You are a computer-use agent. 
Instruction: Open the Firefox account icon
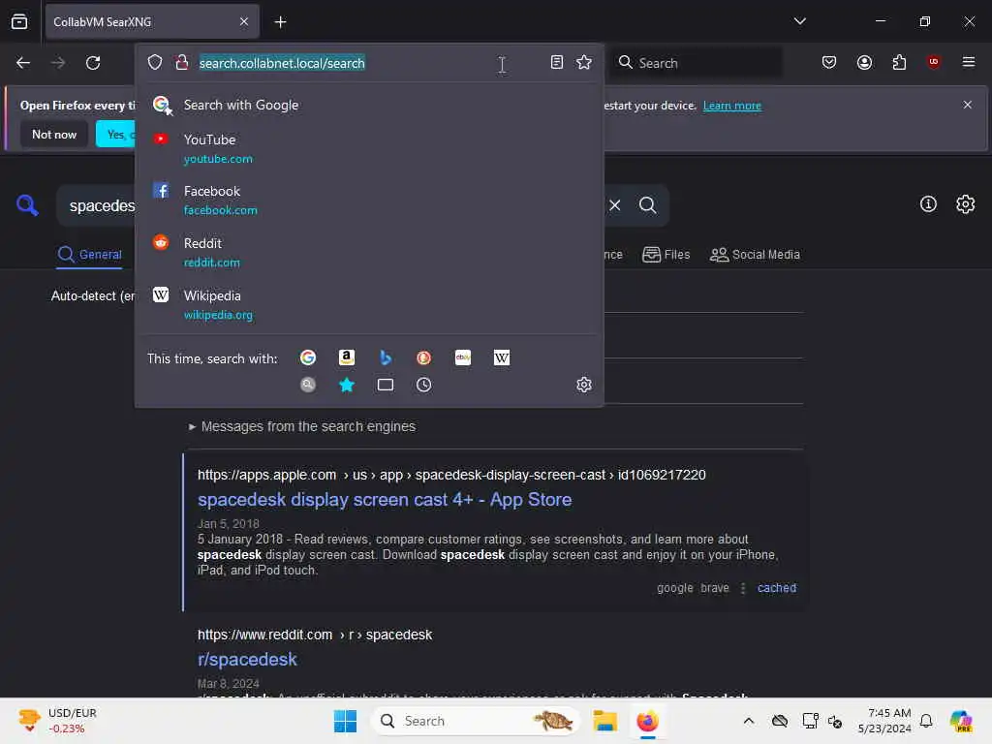[x=864, y=62]
